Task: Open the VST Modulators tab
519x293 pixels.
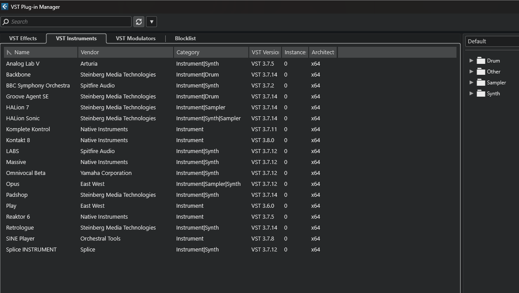Action: 136,38
